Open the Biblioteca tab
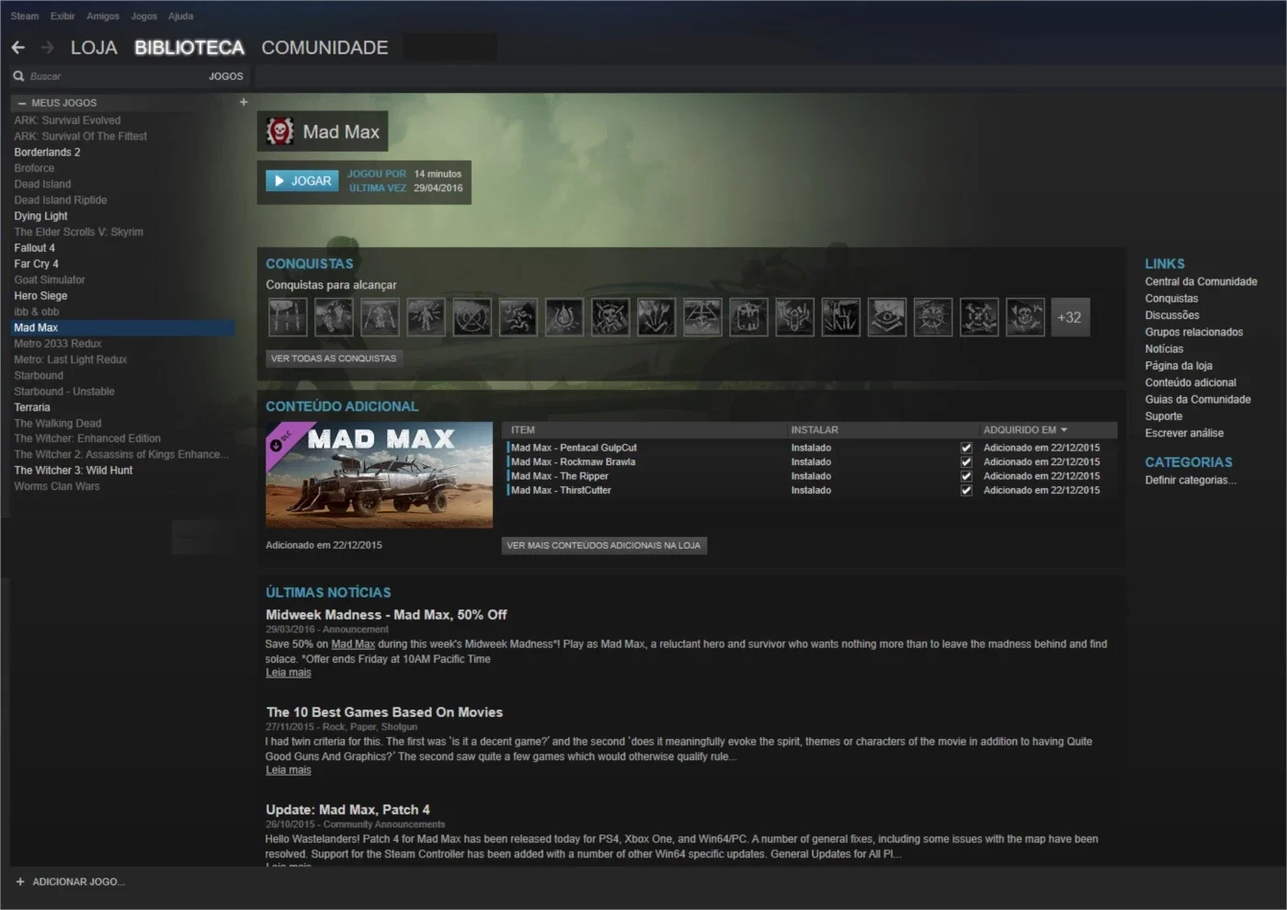 click(189, 48)
